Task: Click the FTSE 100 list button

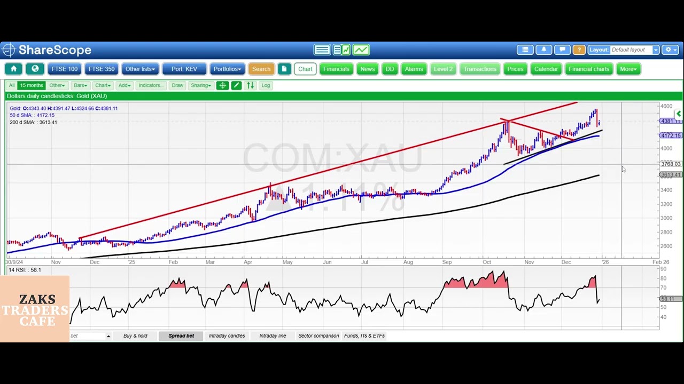Action: click(x=64, y=69)
